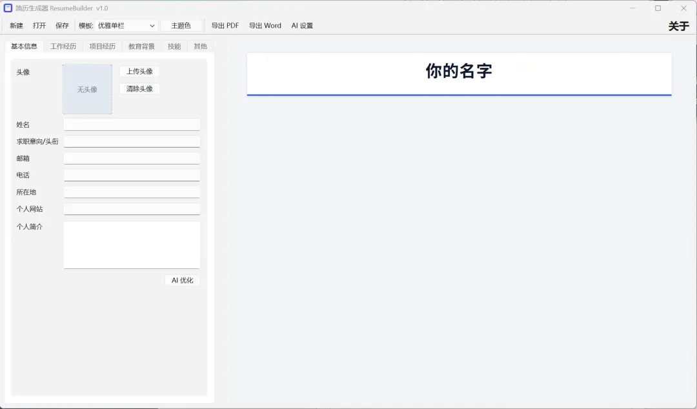
Task: Click the 上传头像 button
Action: pos(139,72)
